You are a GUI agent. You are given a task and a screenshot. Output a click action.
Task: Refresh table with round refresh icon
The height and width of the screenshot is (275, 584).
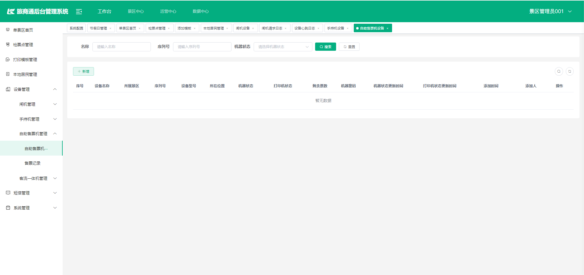tap(570, 71)
